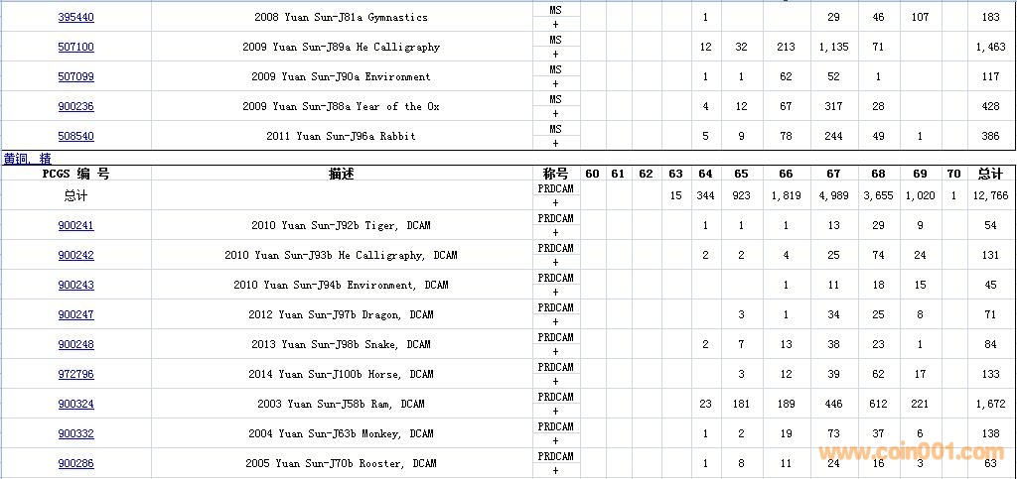Open PCGS number 395440 link
Image resolution: width=1017 pixels, height=479 pixels.
tap(75, 17)
